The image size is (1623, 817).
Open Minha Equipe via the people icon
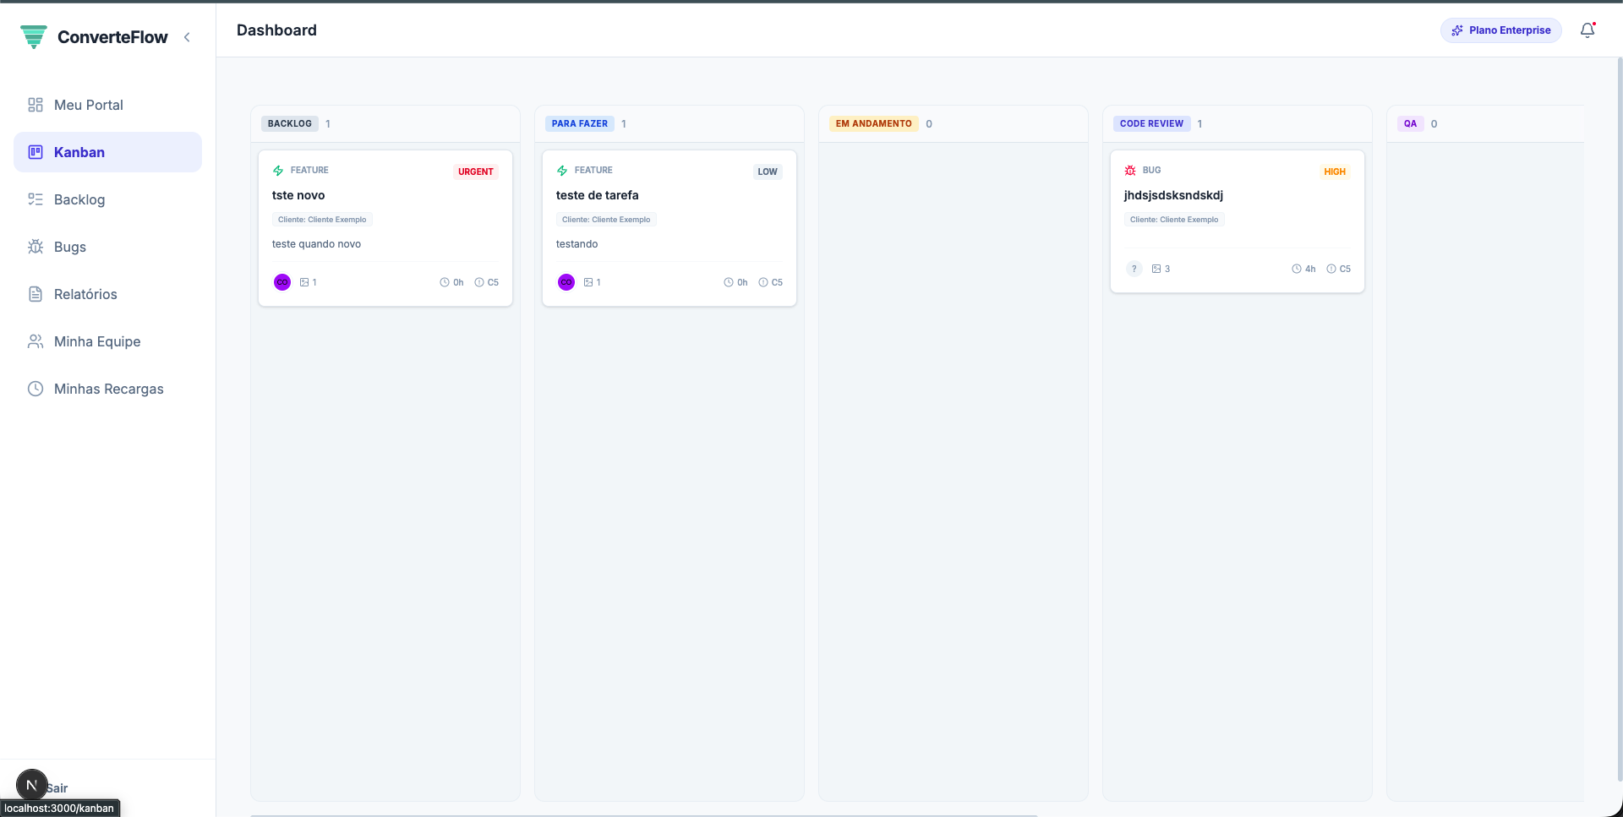tap(35, 341)
